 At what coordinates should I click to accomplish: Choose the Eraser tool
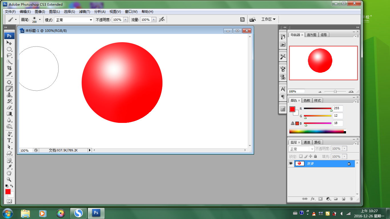(9, 108)
